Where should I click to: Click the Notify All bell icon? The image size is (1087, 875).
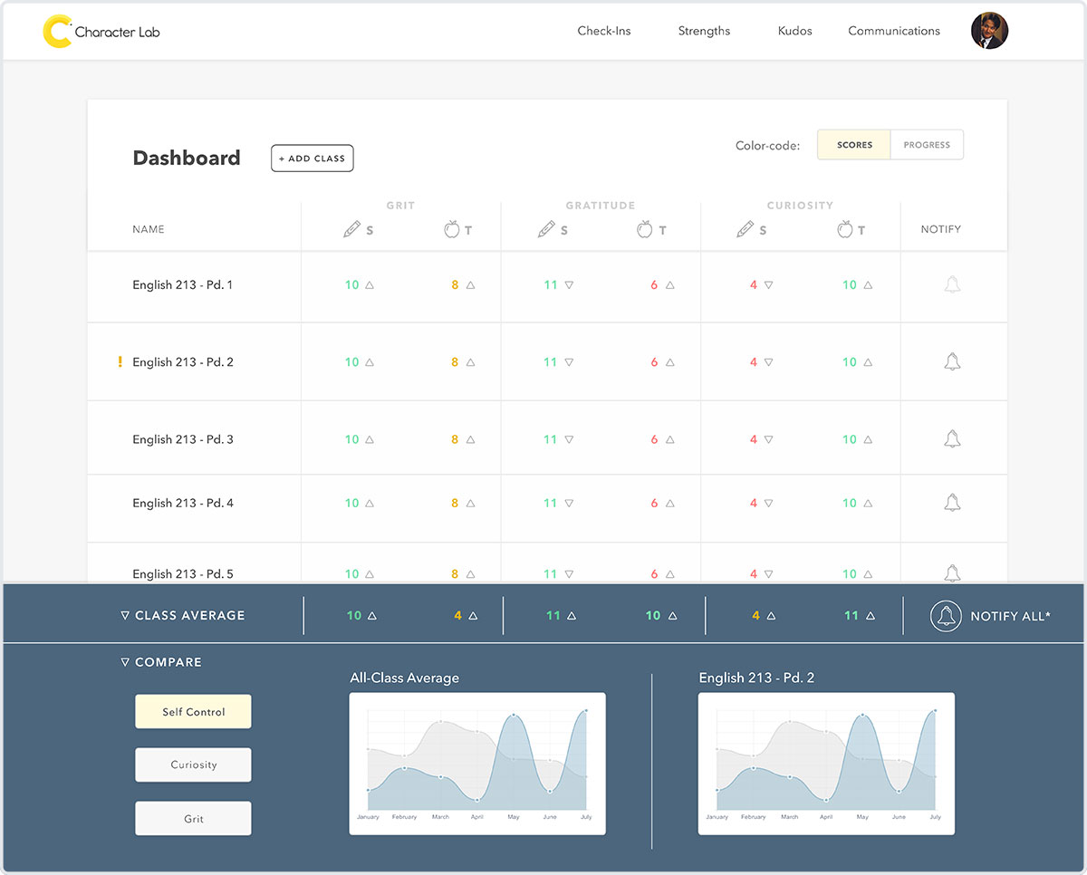click(x=946, y=616)
